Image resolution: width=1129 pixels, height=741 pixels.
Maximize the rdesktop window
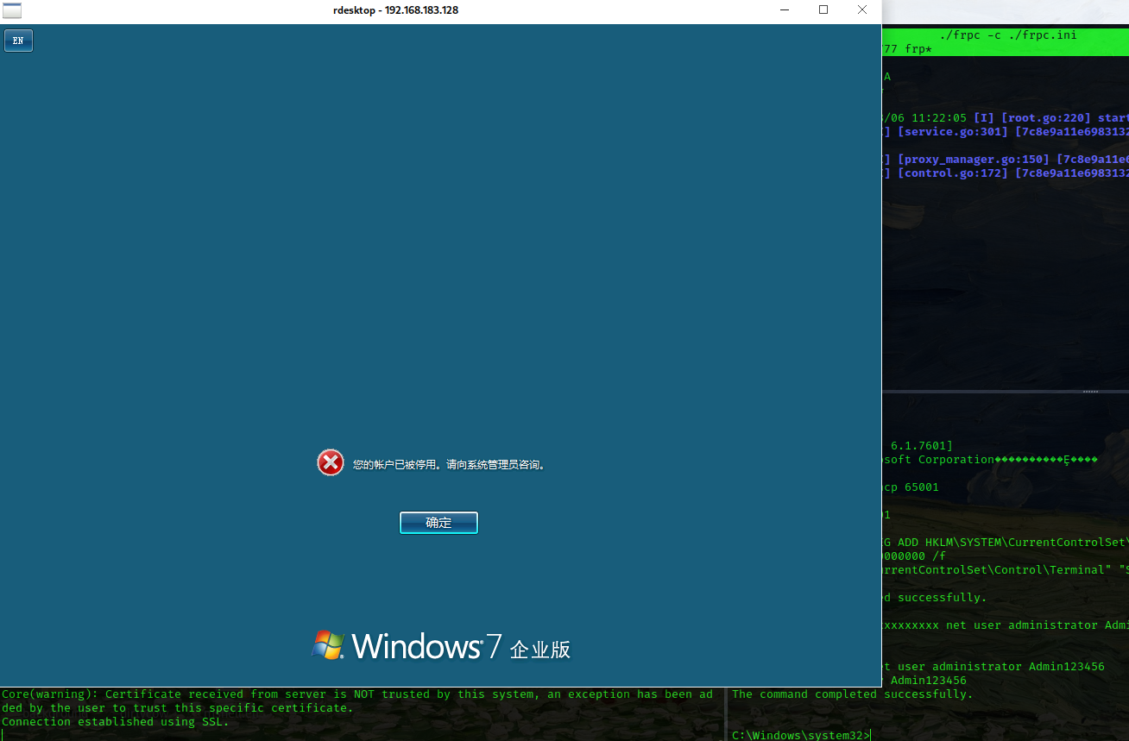823,9
